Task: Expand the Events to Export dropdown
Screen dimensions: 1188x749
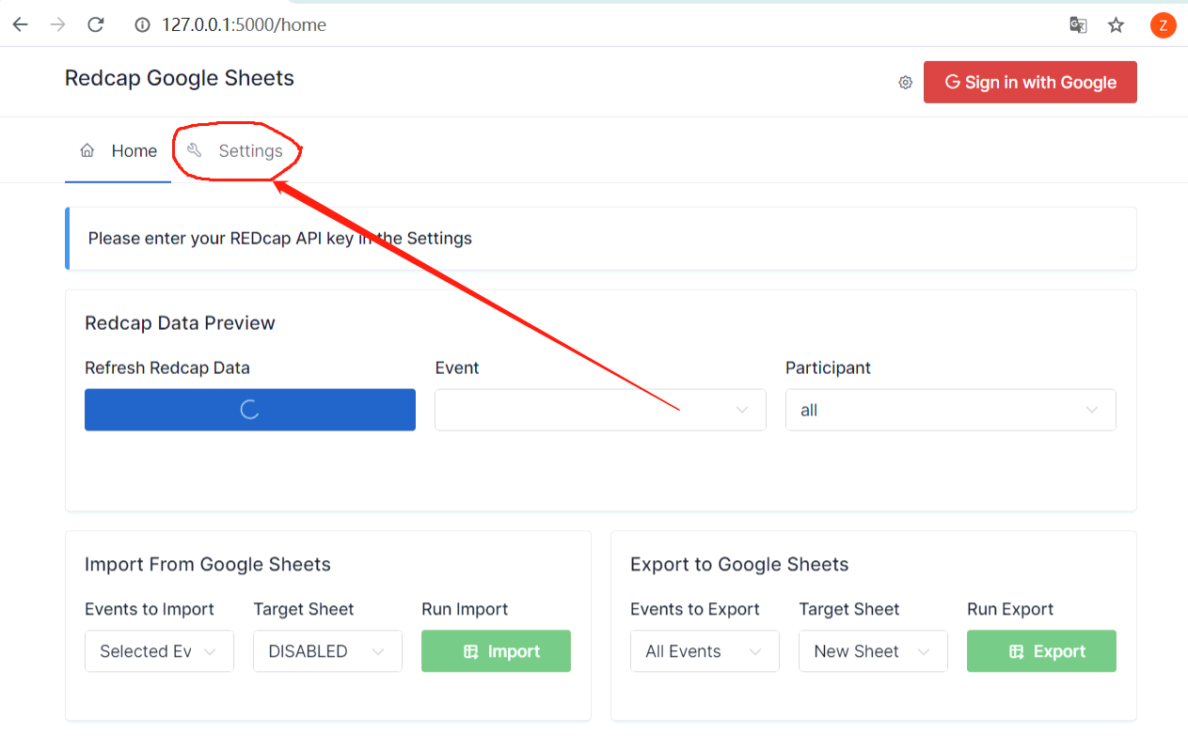Action: click(704, 650)
